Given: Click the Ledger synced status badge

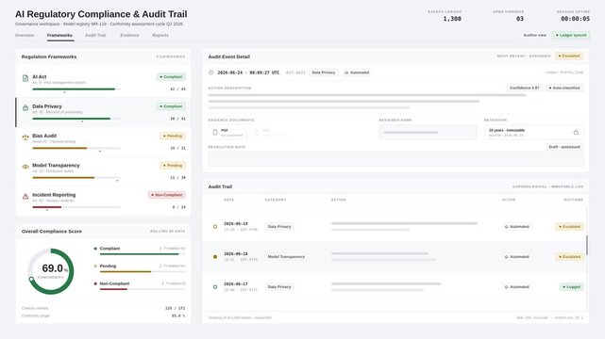Looking at the screenshot, I should pos(571,35).
